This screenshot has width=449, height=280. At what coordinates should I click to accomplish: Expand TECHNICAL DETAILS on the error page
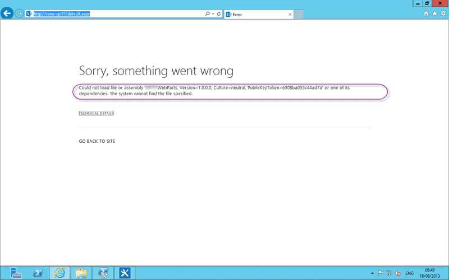(x=96, y=114)
